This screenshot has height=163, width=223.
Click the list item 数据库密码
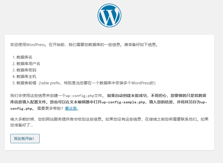(x=26, y=70)
